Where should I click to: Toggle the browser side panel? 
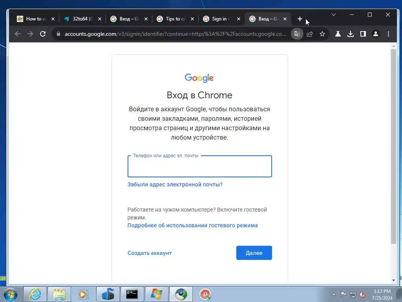click(x=363, y=34)
